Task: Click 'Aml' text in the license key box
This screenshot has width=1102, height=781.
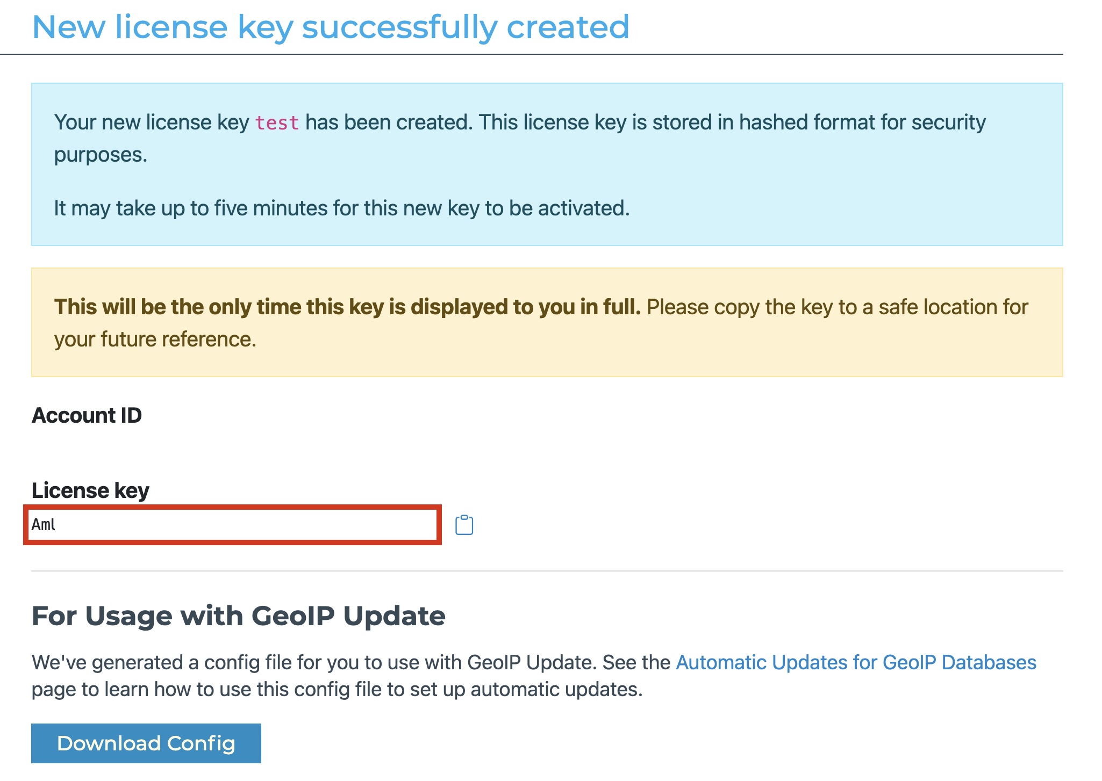Action: (44, 525)
